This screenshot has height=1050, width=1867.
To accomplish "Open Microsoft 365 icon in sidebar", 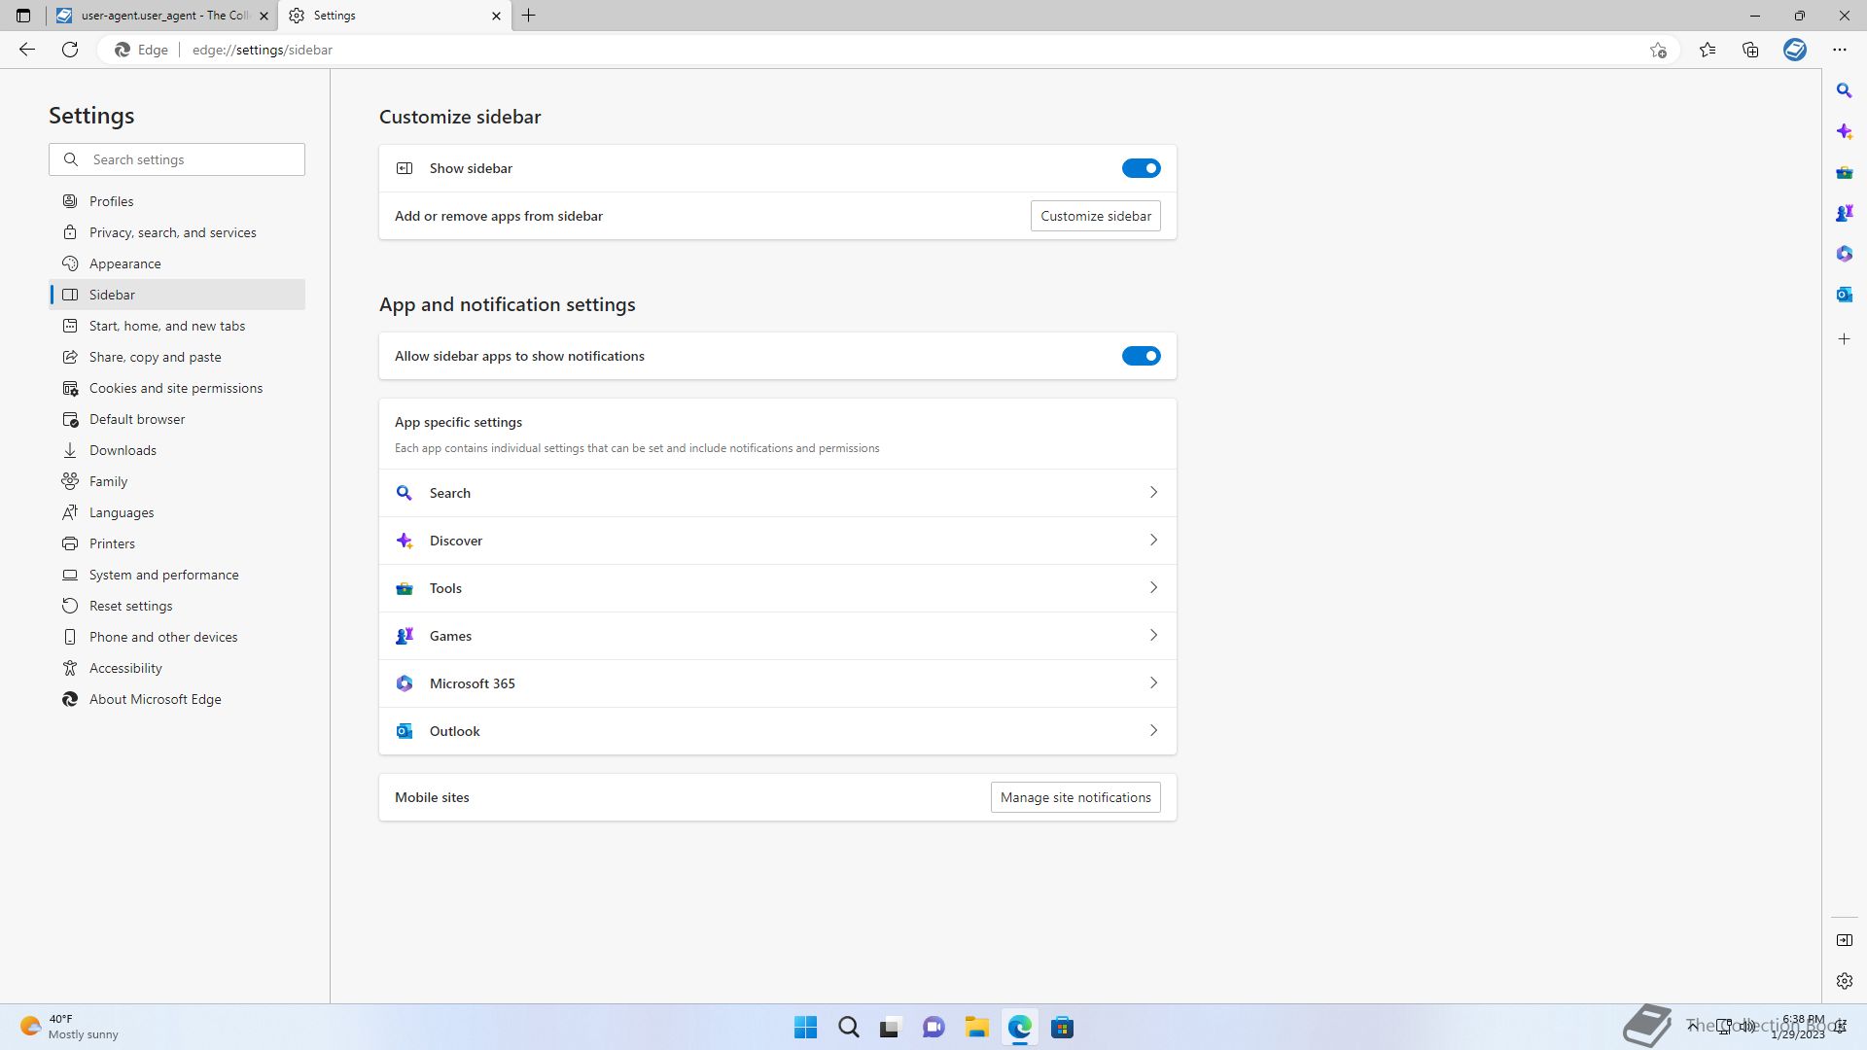I will coord(1844,254).
